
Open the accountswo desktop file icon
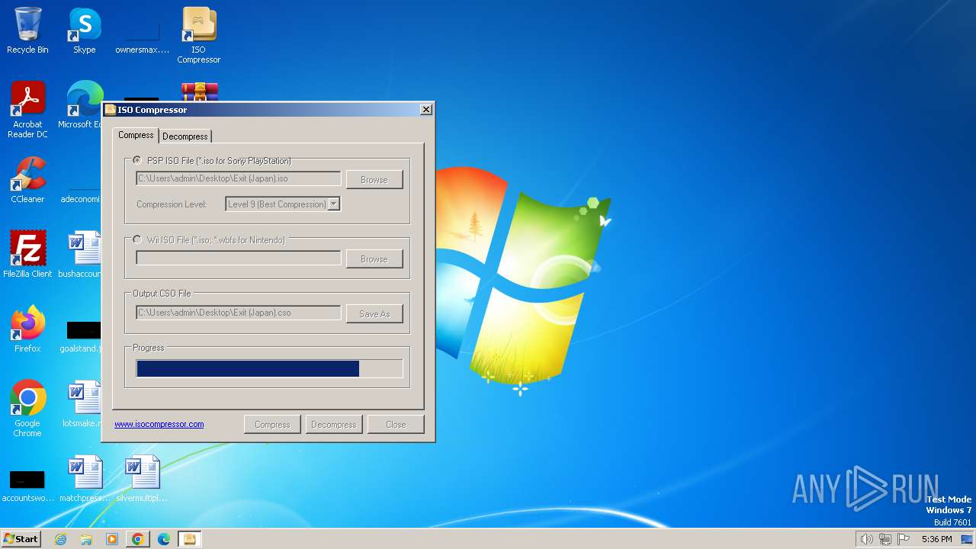[27, 485]
